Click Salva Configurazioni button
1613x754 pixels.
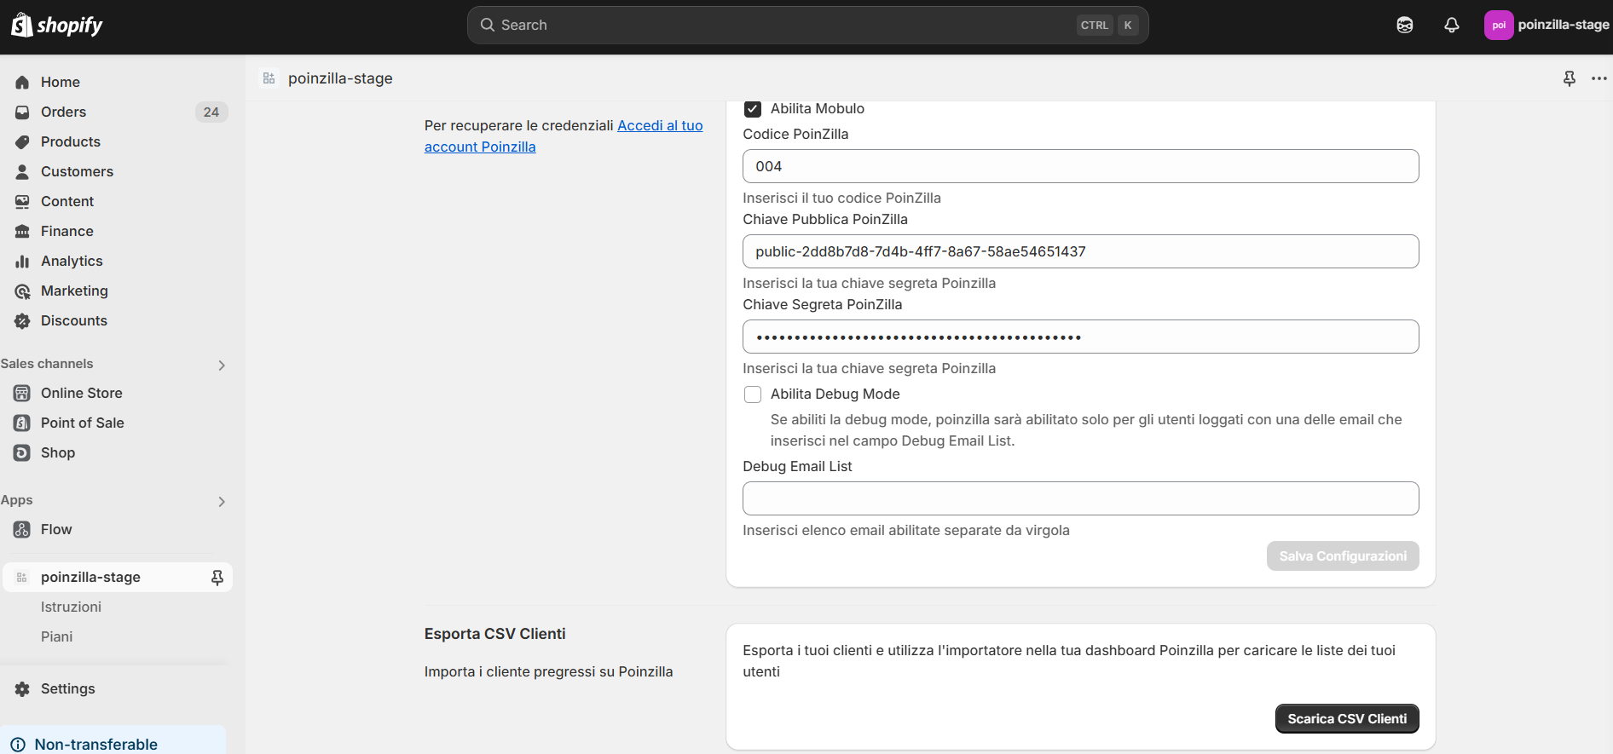[x=1343, y=556]
